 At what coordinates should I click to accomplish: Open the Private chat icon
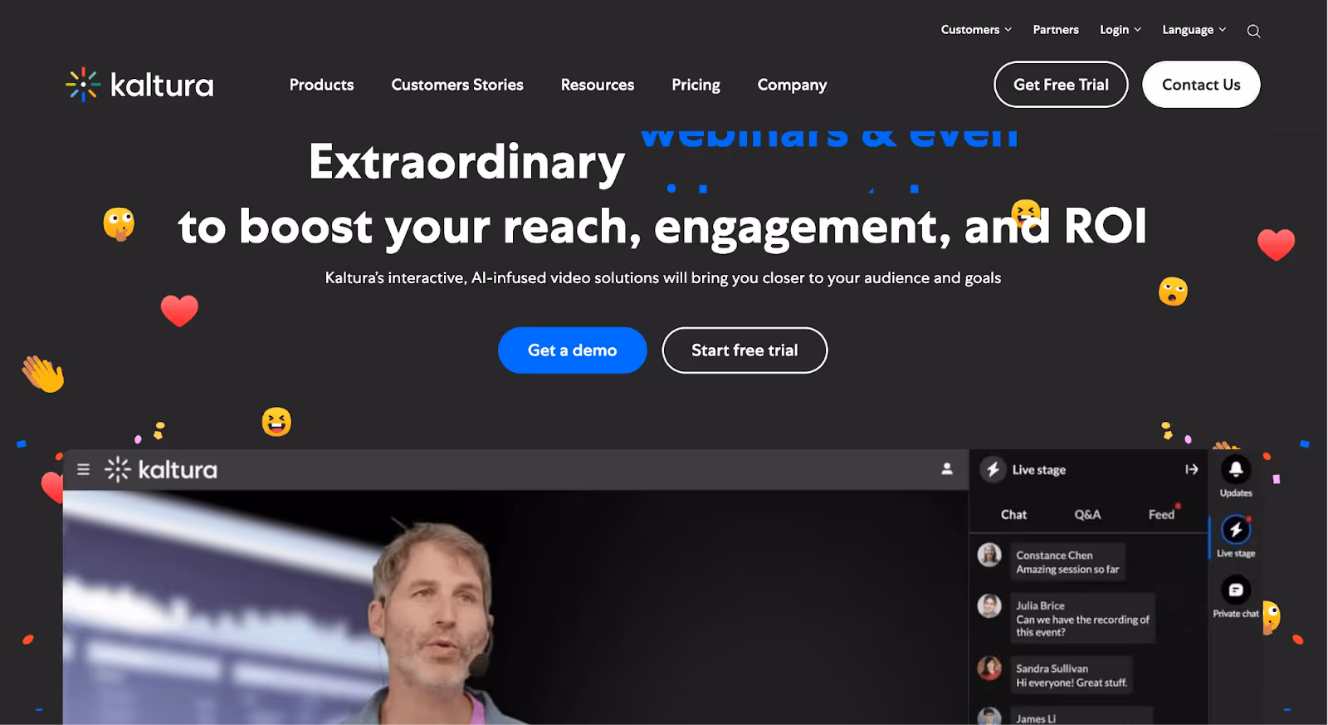pyautogui.click(x=1236, y=590)
